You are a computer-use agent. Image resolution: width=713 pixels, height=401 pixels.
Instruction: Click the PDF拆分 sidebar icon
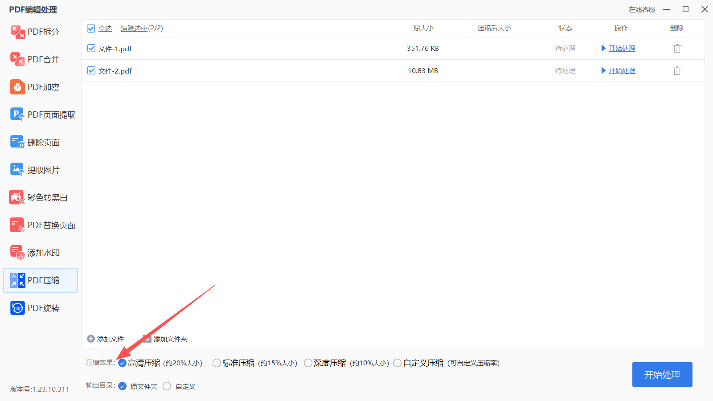[17, 32]
